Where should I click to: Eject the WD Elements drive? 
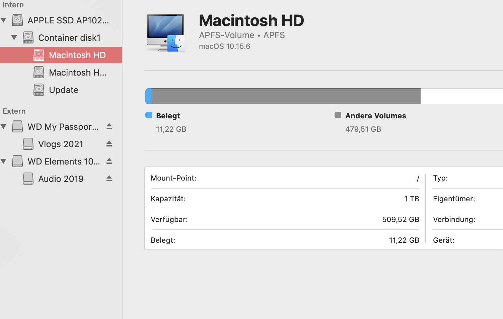click(109, 161)
